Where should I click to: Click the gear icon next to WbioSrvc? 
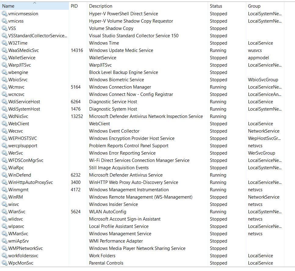coord(5,80)
